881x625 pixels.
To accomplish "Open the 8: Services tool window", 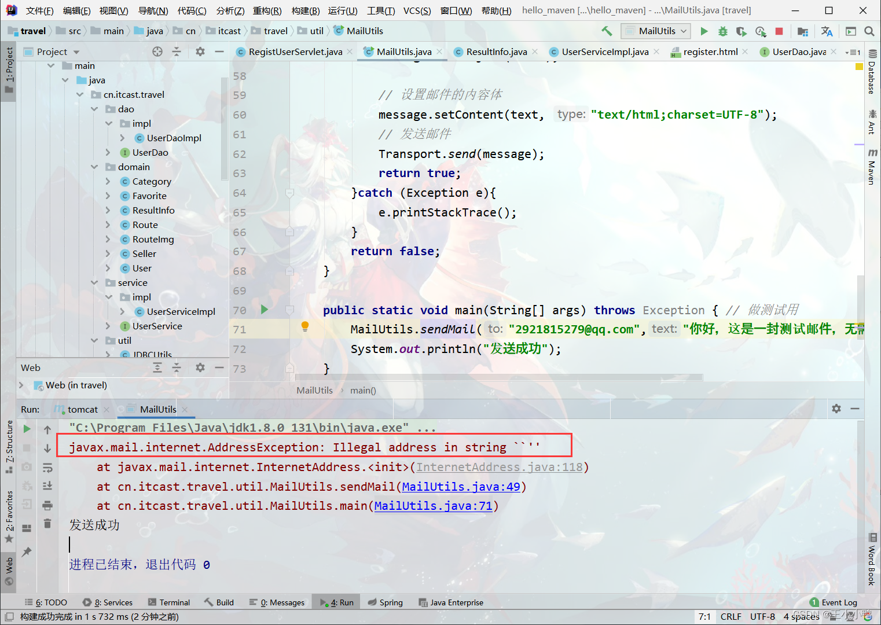I will click(x=107, y=602).
